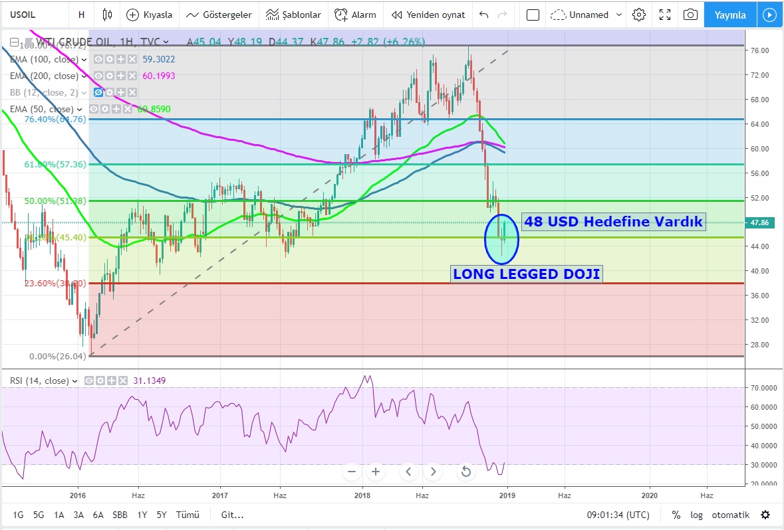Viewport: 784px width, 530px height.
Task: Click the plus icon on EMA (100, close)
Action: 120,60
